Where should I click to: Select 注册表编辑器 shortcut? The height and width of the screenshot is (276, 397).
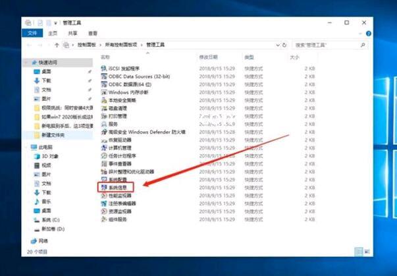coord(123,204)
